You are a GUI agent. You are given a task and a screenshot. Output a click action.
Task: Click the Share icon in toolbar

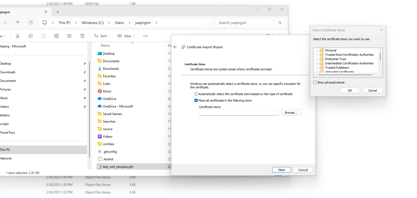pyautogui.click(x=69, y=36)
